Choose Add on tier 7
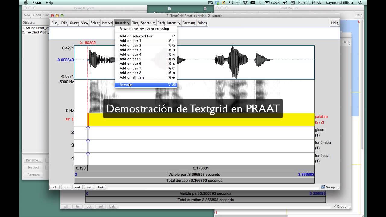Image resolution: width=386 pixels, height=217 pixels. tap(146, 68)
